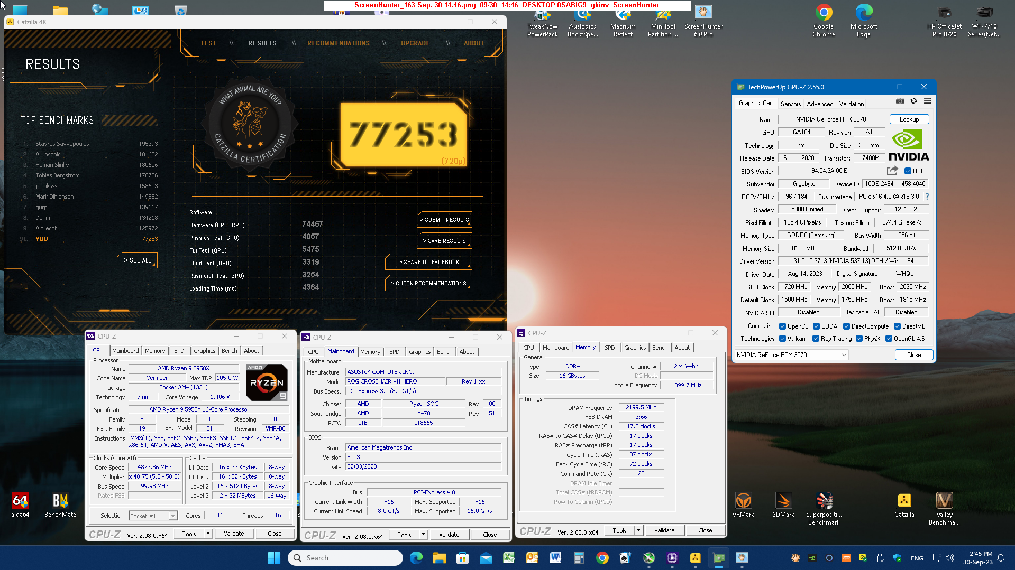Click the Close button in GPU-Z
The image size is (1015, 570).
point(913,355)
